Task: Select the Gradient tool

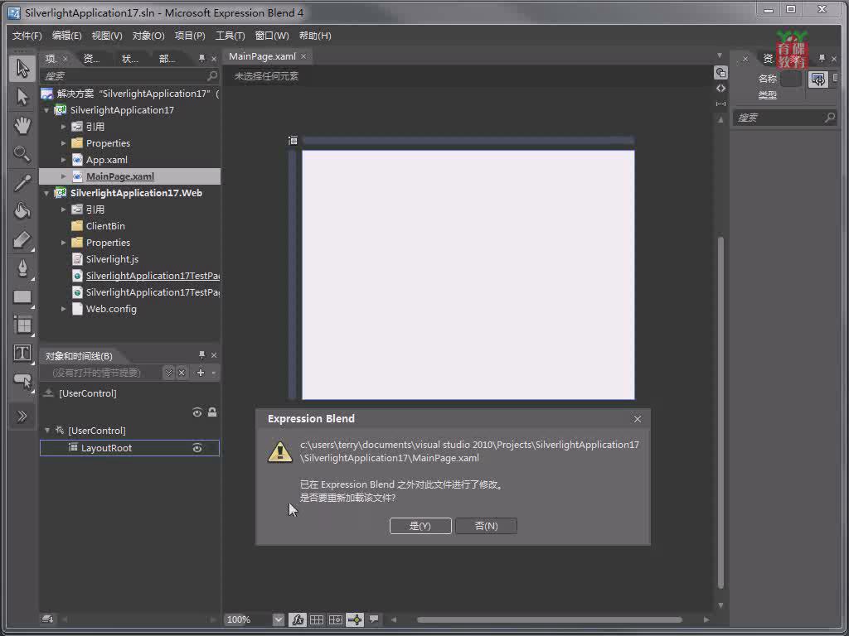Action: pyautogui.click(x=22, y=239)
